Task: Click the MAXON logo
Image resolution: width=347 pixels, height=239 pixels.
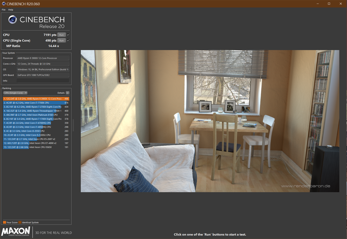Action: [x=16, y=231]
